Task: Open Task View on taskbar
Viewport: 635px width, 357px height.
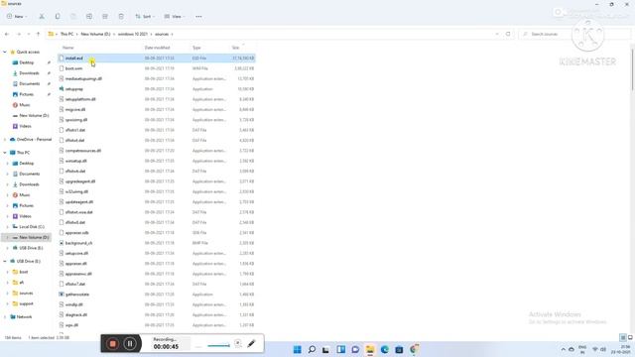Action: pyautogui.click(x=326, y=349)
